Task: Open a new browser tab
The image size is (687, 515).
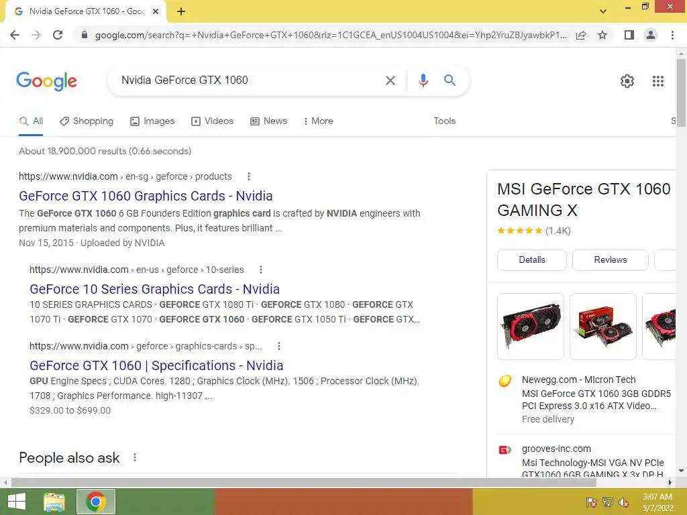Action: (181, 11)
